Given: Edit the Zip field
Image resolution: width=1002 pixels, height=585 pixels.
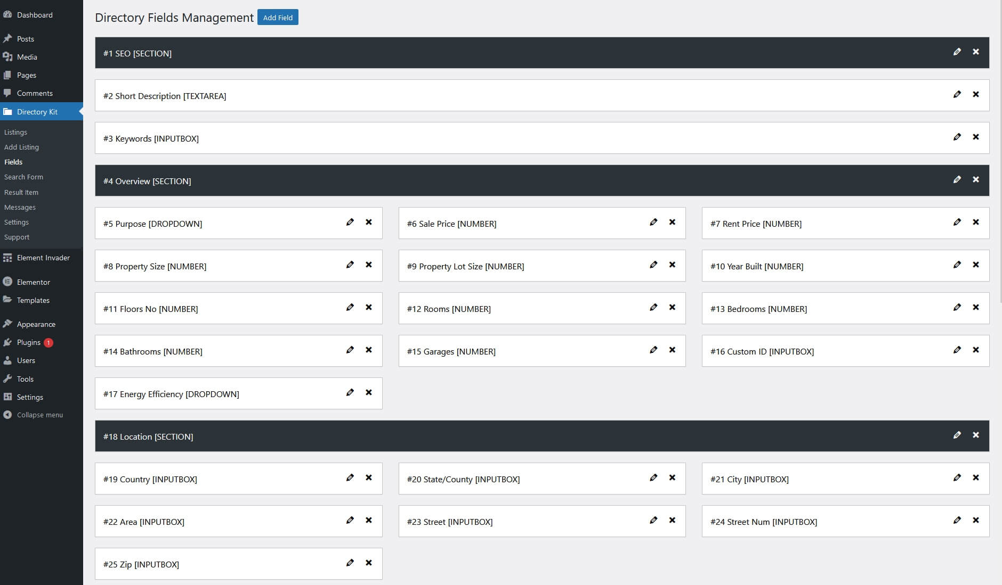Looking at the screenshot, I should 350,563.
